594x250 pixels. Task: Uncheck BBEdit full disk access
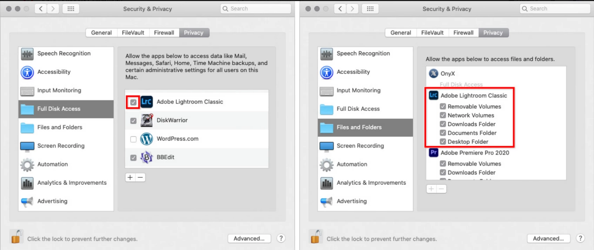click(x=133, y=158)
